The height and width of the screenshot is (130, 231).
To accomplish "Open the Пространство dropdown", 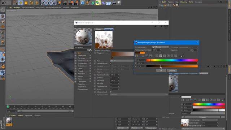I will (x=139, y=95).
